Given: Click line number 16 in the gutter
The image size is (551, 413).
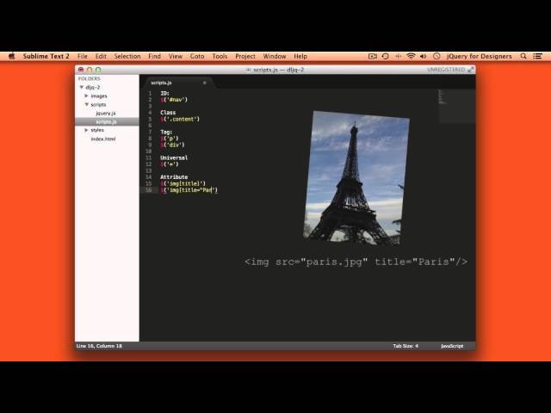Looking at the screenshot, I should 149,190.
